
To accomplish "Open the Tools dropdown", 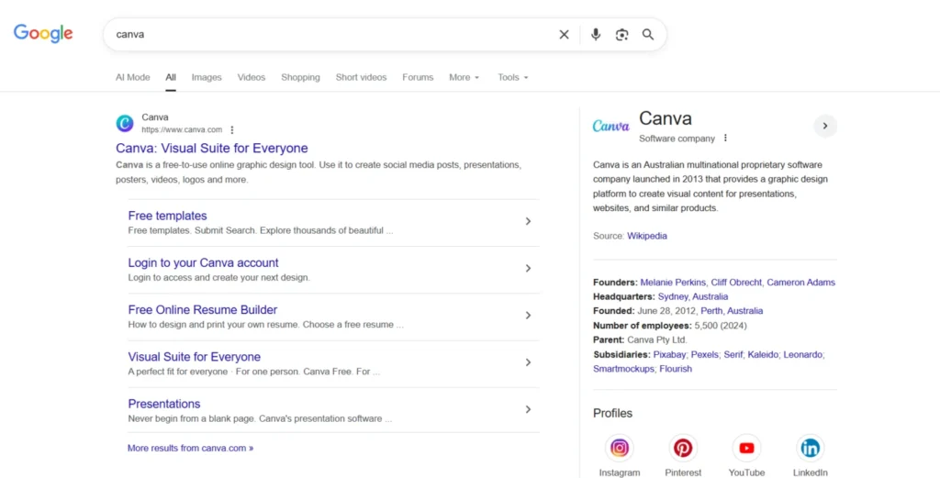I will (x=512, y=77).
